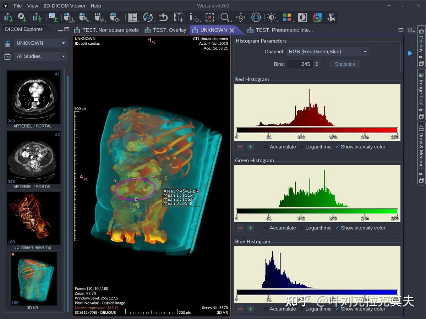
Task: Open the Channel RGB dropdown
Action: tap(327, 52)
